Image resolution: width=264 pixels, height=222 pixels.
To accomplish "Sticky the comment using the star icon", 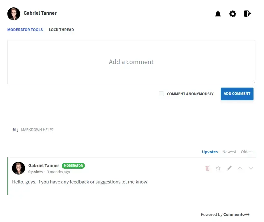I will point(218,168).
